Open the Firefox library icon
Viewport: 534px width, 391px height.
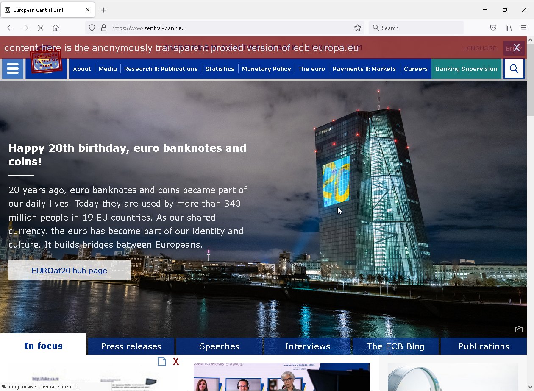(x=509, y=28)
